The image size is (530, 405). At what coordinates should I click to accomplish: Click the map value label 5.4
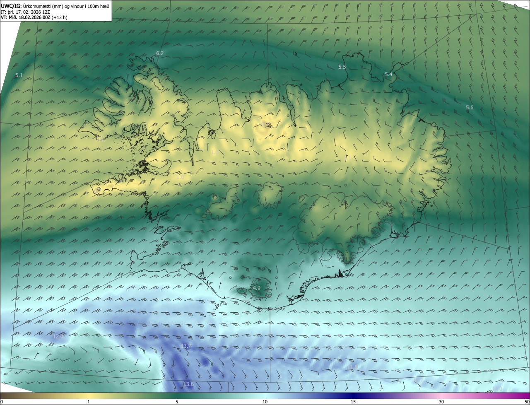[x=388, y=75]
